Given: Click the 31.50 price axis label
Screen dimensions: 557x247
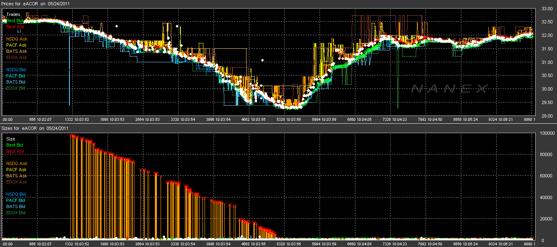Looking at the screenshot, I should [547, 49].
